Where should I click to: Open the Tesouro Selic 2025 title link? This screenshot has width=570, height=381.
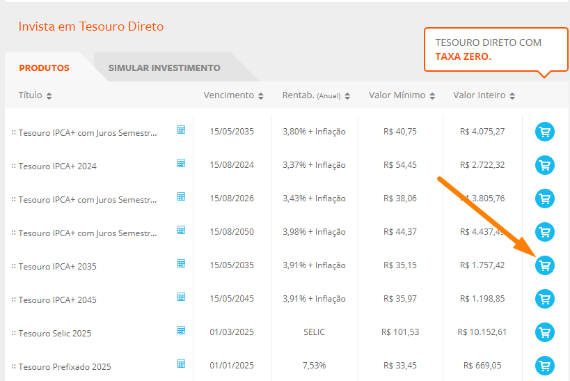[54, 334]
